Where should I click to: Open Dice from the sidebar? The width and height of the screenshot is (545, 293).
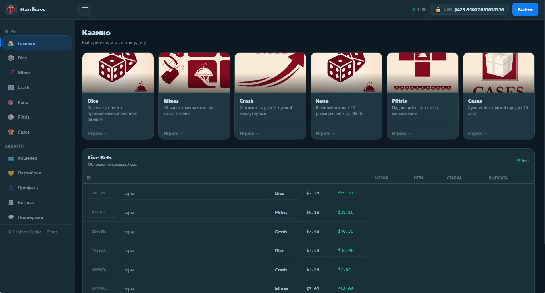click(37, 58)
